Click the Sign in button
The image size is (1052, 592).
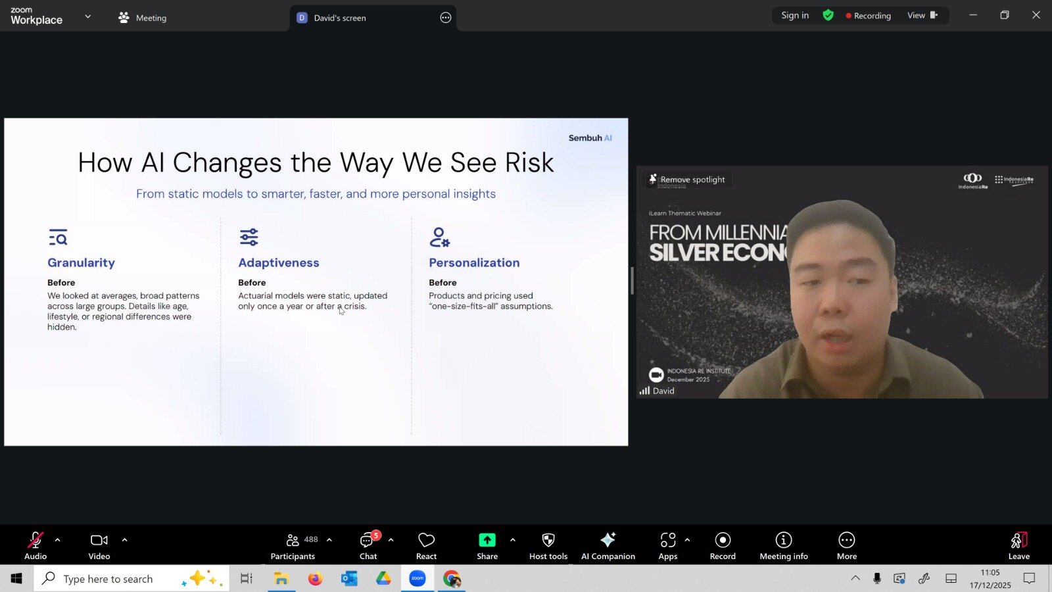coord(794,15)
